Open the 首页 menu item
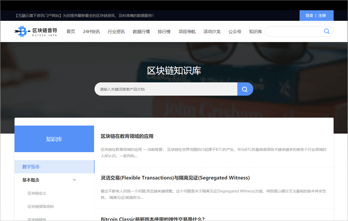The image size is (348, 221). (70, 31)
